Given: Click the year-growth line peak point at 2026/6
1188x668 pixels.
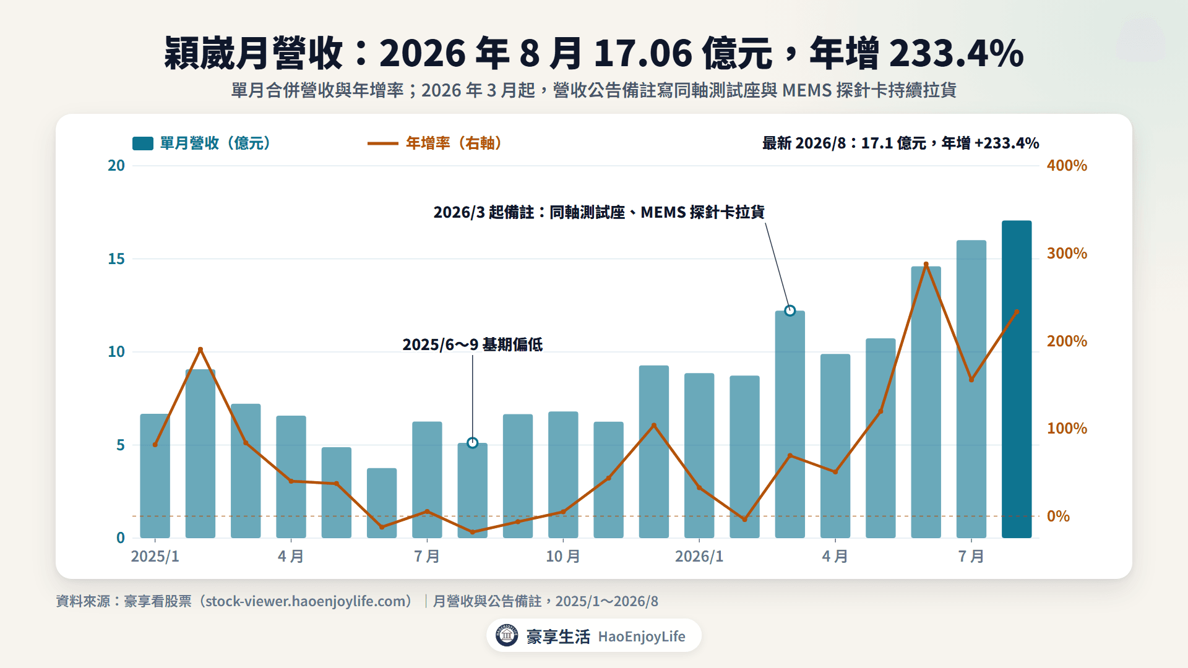Looking at the screenshot, I should coord(926,264).
